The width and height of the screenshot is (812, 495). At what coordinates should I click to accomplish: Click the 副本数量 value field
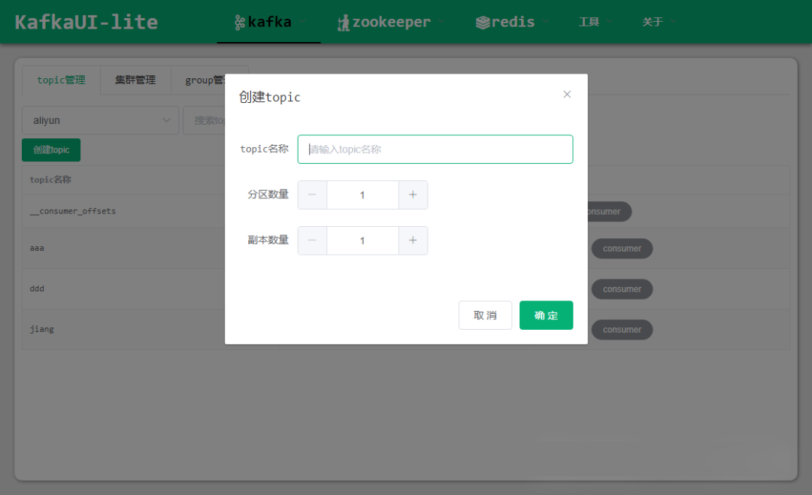point(362,240)
